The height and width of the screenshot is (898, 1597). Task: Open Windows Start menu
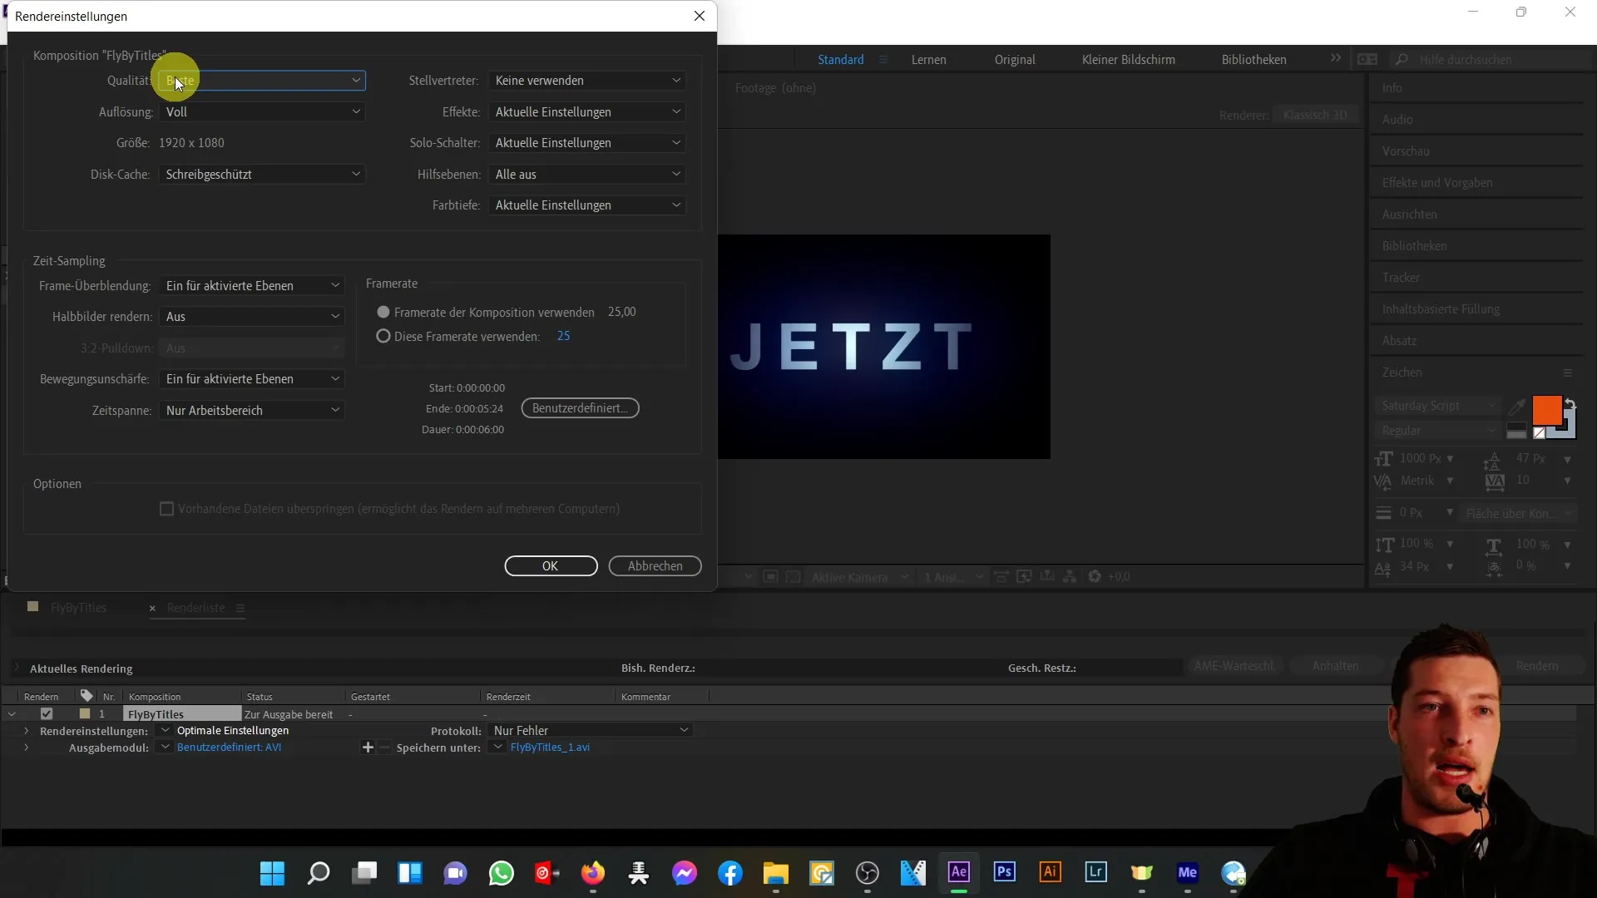click(272, 873)
